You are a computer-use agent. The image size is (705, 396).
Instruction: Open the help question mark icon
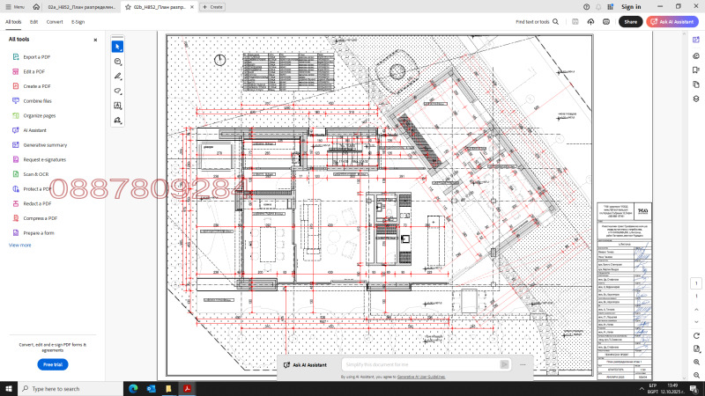pyautogui.click(x=587, y=6)
